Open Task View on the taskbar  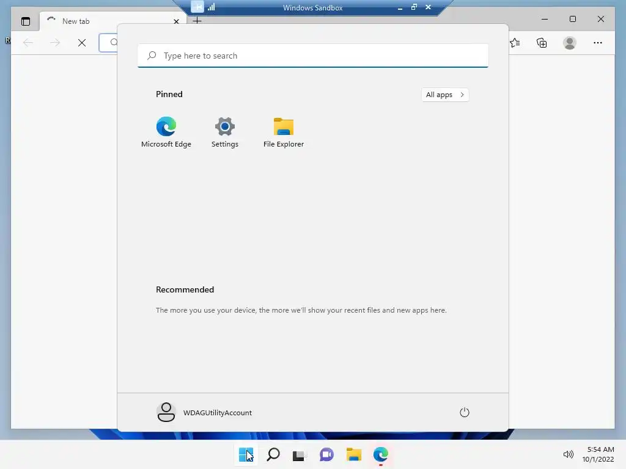point(300,454)
